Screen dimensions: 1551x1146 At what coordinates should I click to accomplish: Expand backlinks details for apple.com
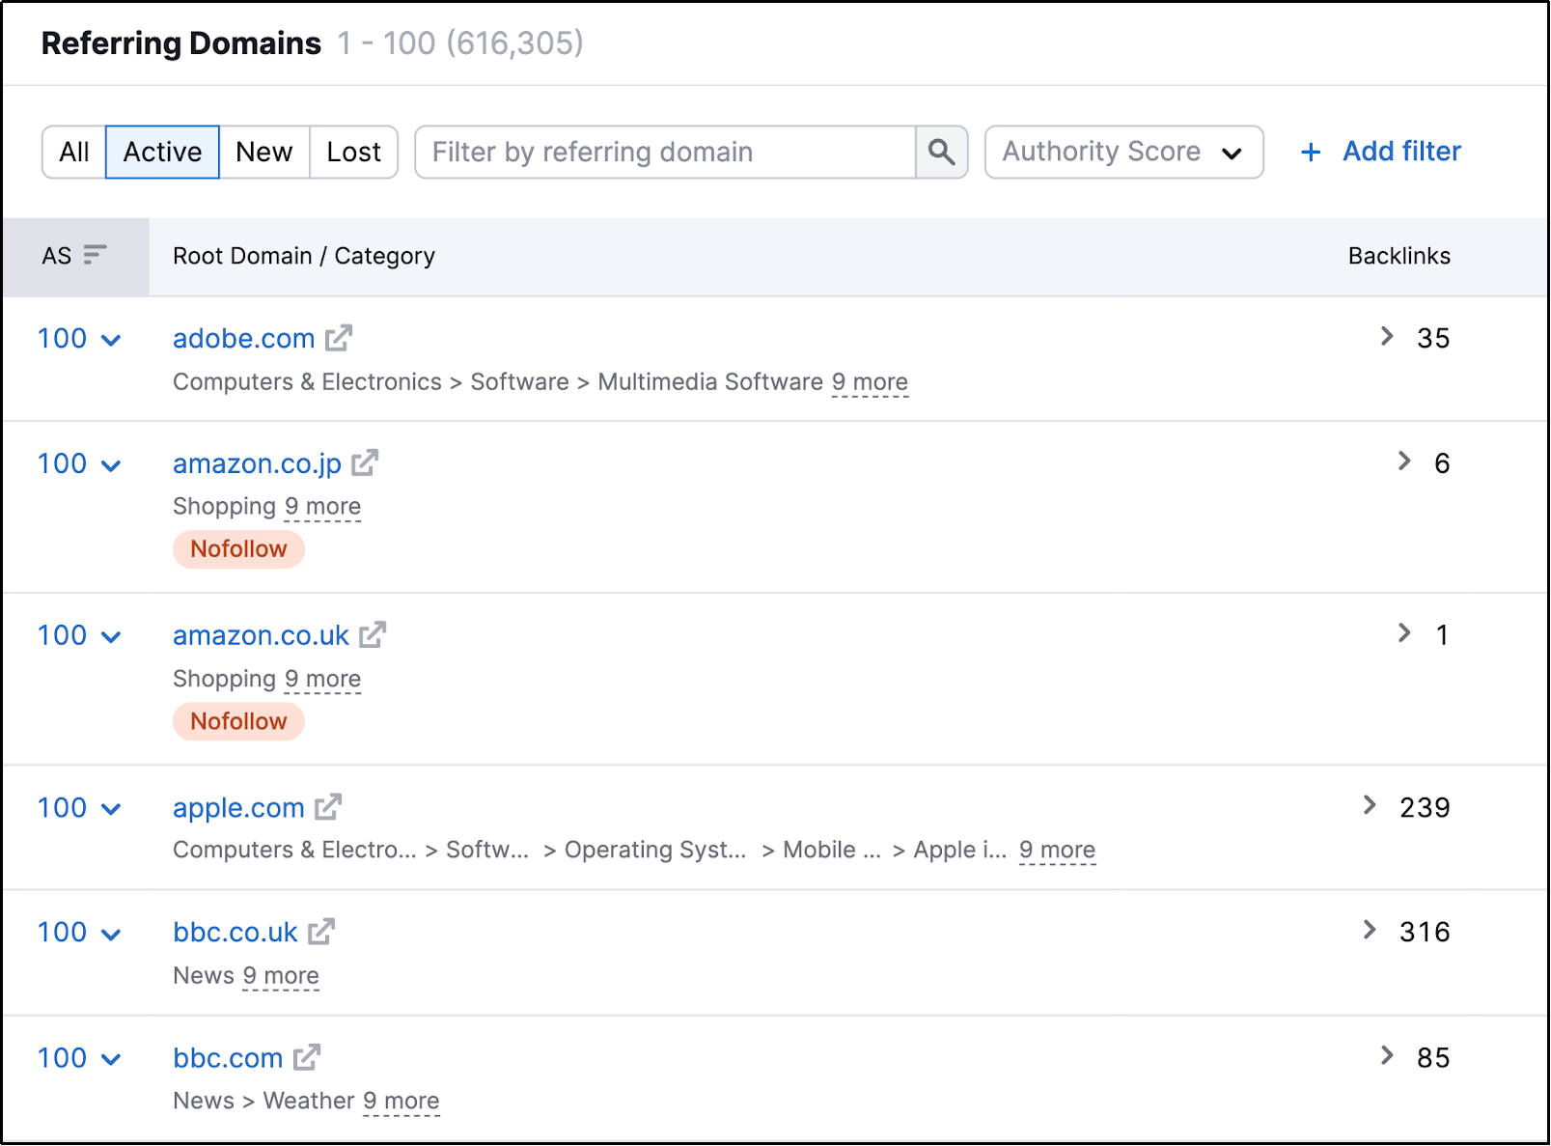click(1370, 805)
